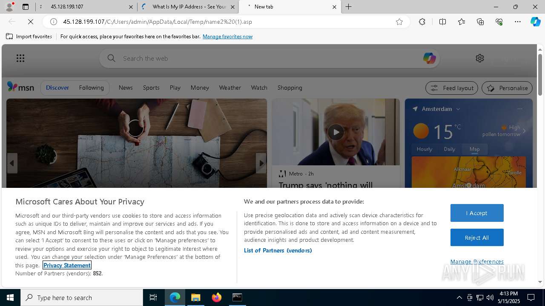Open the browser profile icon

(x=9, y=7)
